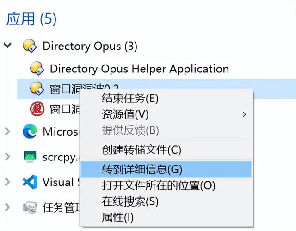Collapse the Directory Opus (3) group

tap(7, 45)
